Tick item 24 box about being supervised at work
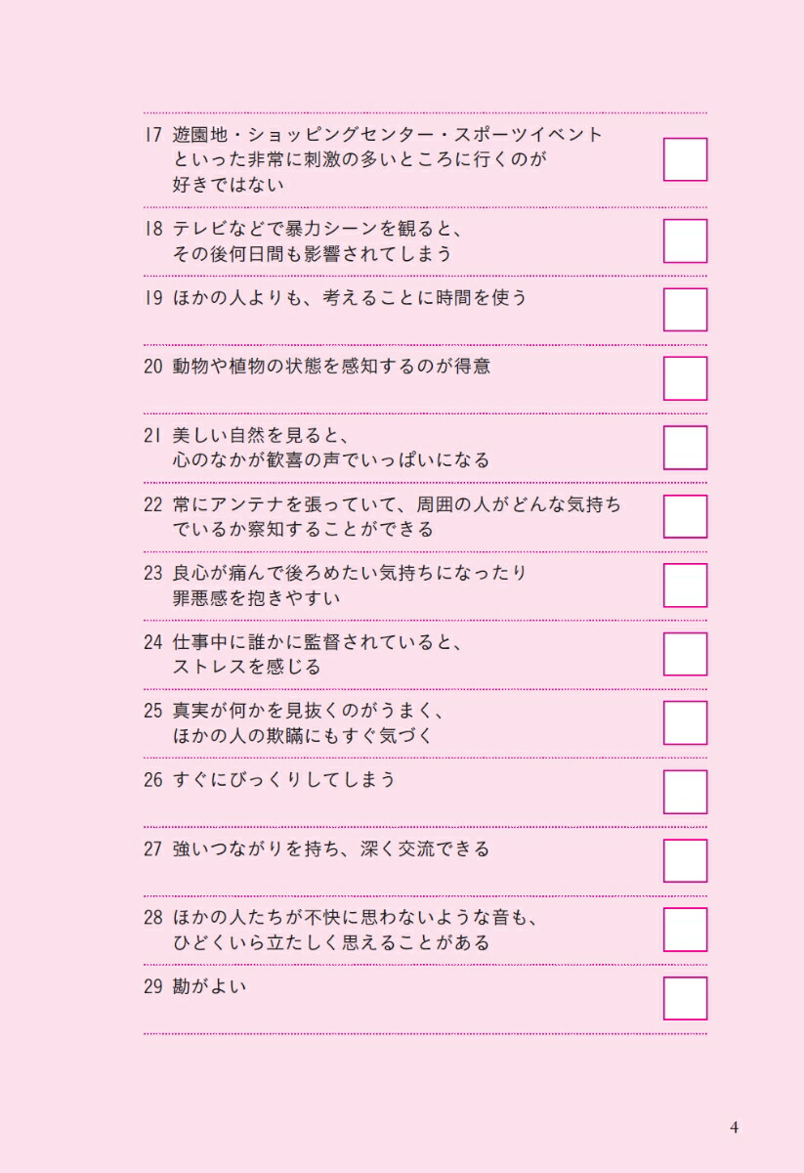Screen dimensions: 804x1173 point(685,654)
